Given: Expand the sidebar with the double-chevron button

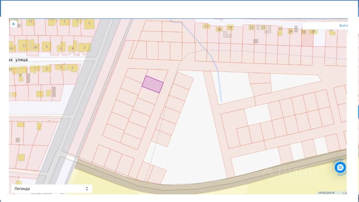Looking at the screenshot, I should pyautogui.click(x=13, y=24).
